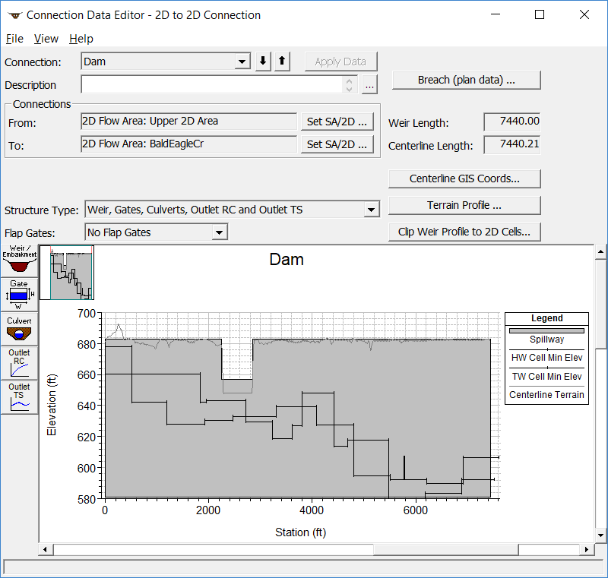Open the Outlet RC editor

tap(19, 362)
